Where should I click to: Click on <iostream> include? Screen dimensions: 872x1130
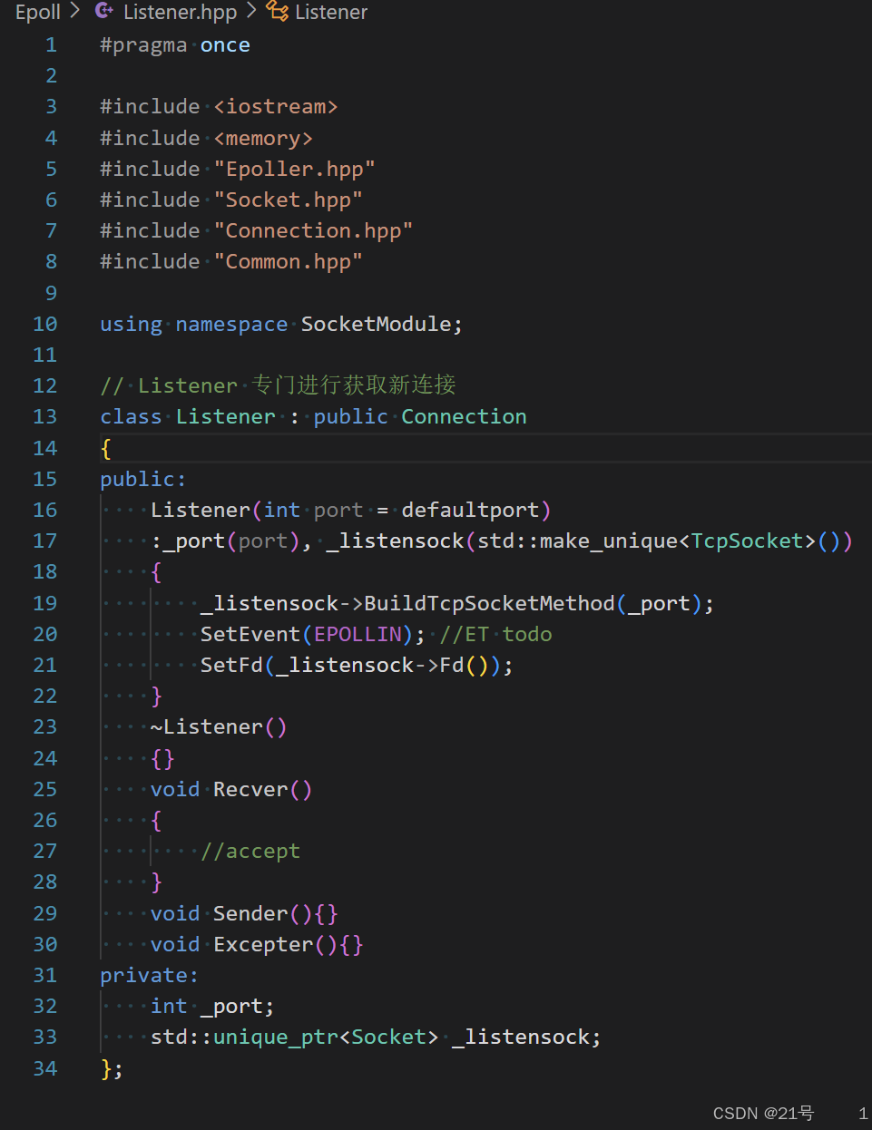point(276,107)
